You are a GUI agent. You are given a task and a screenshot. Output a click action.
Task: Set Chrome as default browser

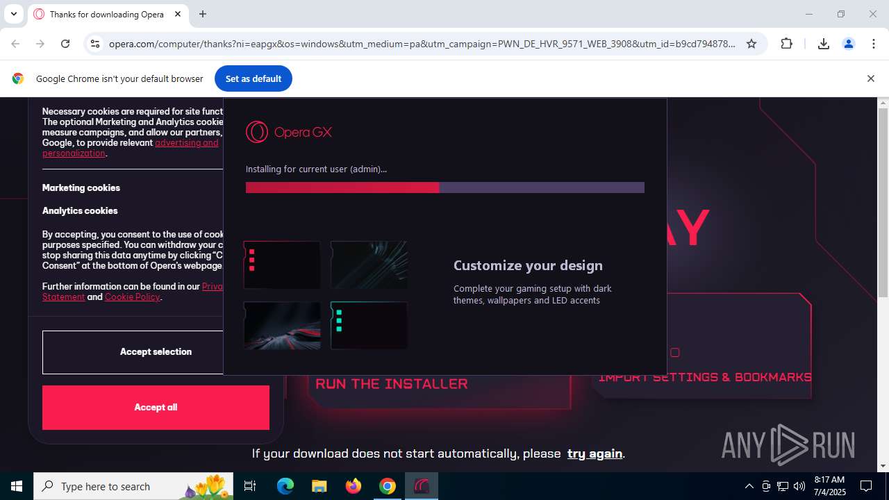coord(254,78)
